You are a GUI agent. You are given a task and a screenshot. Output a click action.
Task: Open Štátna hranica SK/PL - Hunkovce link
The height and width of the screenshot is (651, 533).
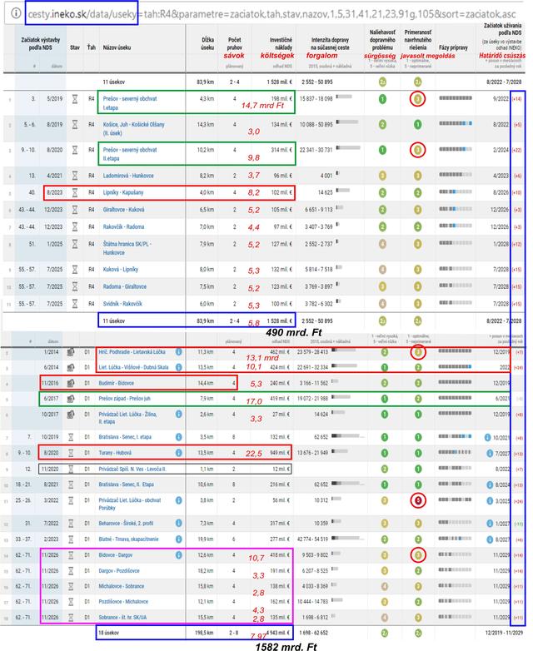(127, 248)
